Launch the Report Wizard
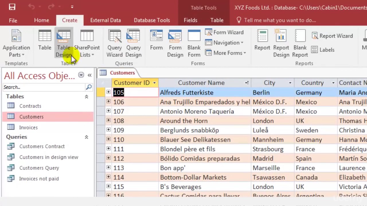This screenshot has width=367, height=206. [x=332, y=36]
